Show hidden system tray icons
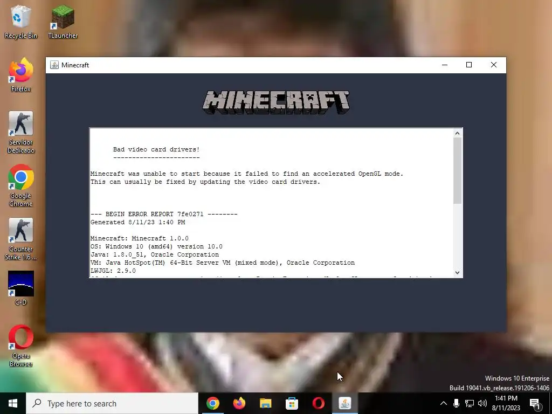Image resolution: width=552 pixels, height=414 pixels. tap(444, 403)
